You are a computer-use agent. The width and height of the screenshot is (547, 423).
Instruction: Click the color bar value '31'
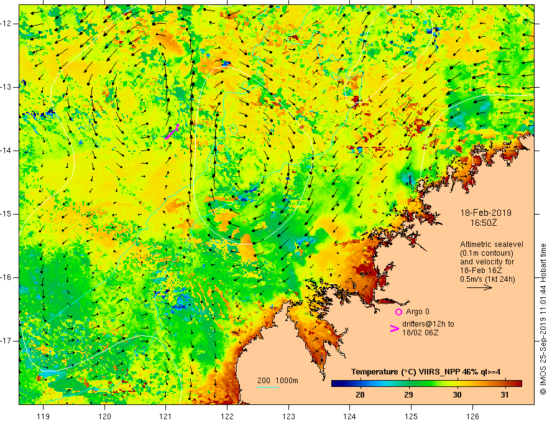[x=505, y=395]
